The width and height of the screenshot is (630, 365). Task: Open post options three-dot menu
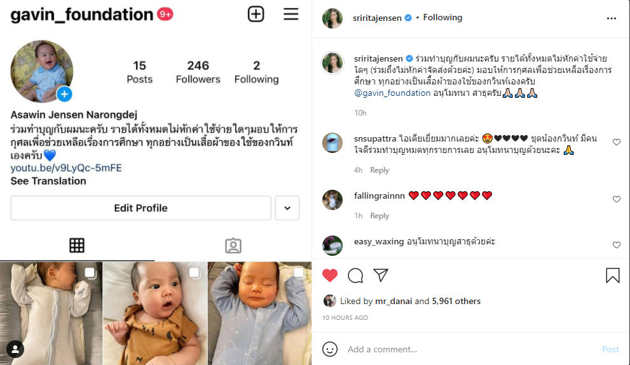click(611, 18)
